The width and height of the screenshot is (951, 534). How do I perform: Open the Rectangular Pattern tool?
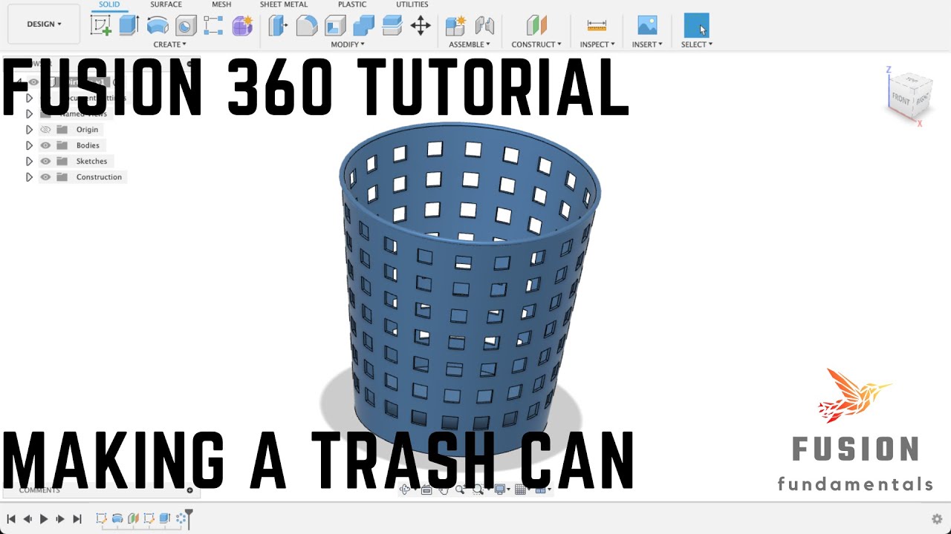[213, 26]
